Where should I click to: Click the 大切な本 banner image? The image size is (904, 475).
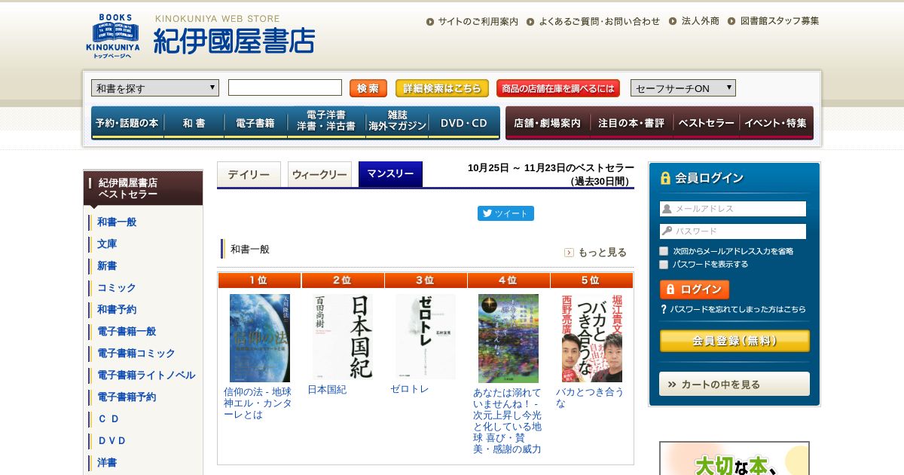[734, 458]
